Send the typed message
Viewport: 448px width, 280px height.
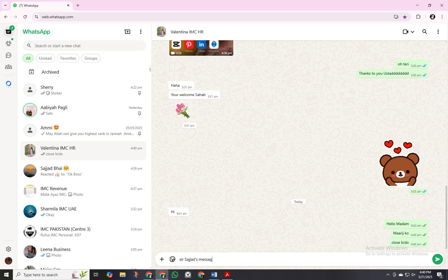point(438,259)
